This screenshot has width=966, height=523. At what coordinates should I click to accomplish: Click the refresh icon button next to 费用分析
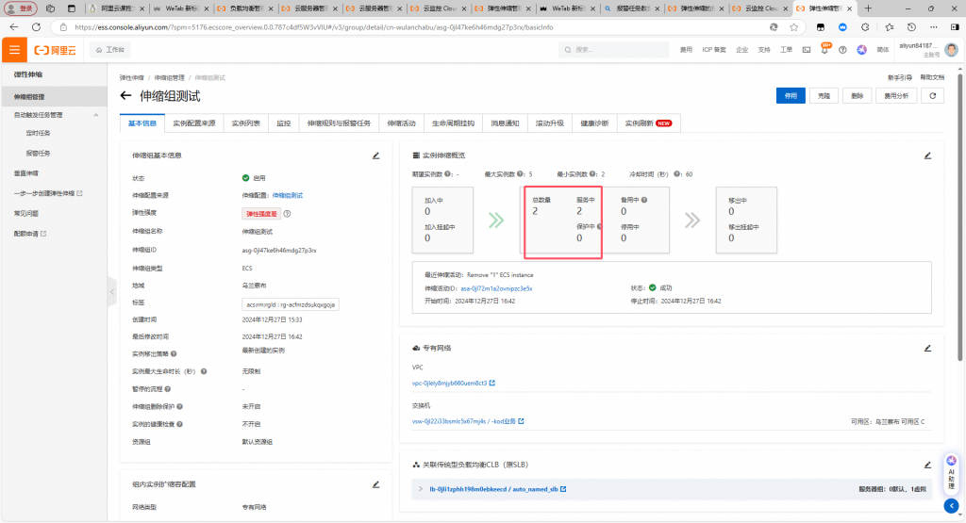(x=932, y=95)
